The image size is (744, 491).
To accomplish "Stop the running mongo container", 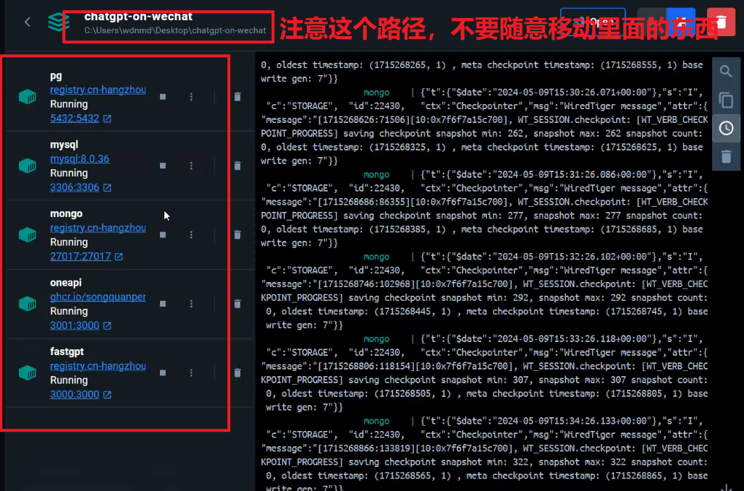I will [x=163, y=235].
